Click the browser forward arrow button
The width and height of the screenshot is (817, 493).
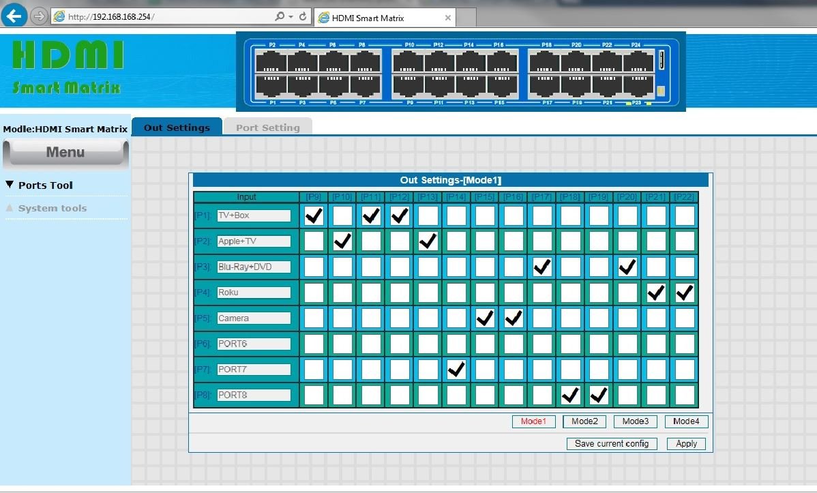click(x=40, y=16)
